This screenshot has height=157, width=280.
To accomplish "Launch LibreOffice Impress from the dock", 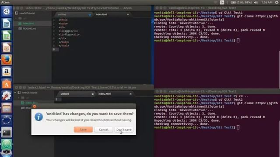I will (7, 48).
